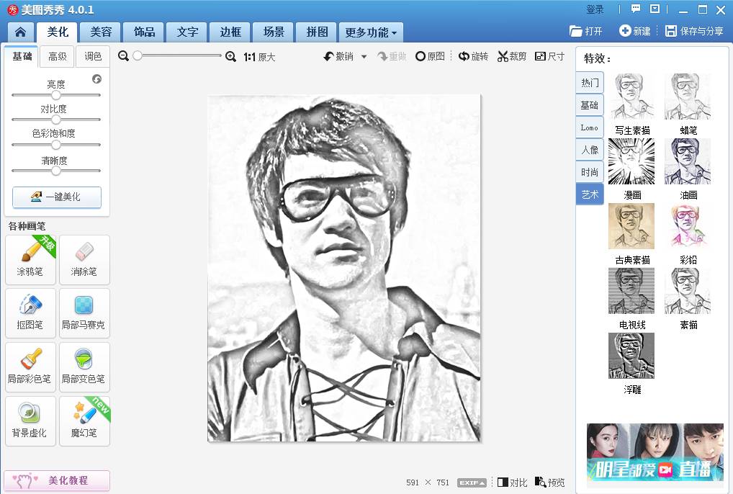Open the title bar dropdown menu icon

click(655, 9)
